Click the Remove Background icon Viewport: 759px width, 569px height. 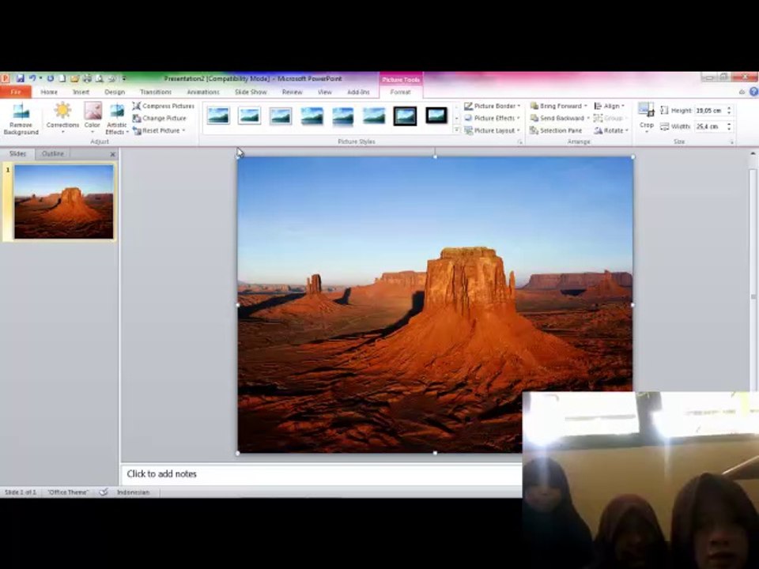[21, 111]
